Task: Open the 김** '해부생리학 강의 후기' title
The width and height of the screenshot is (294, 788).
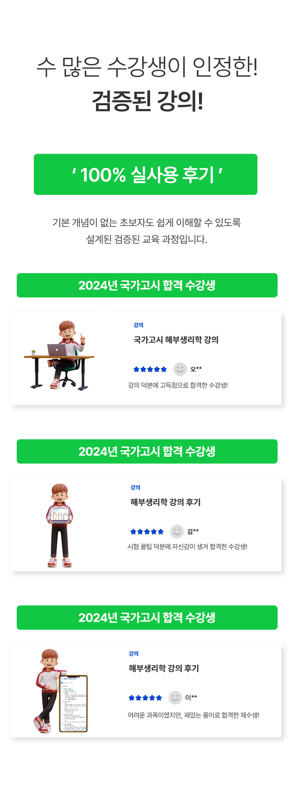Action: coord(165,502)
